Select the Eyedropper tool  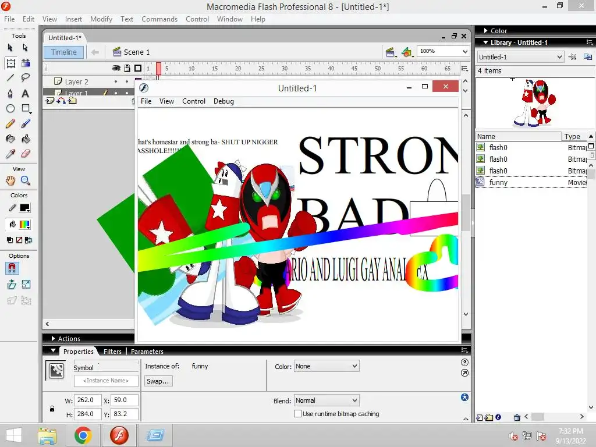pos(10,154)
